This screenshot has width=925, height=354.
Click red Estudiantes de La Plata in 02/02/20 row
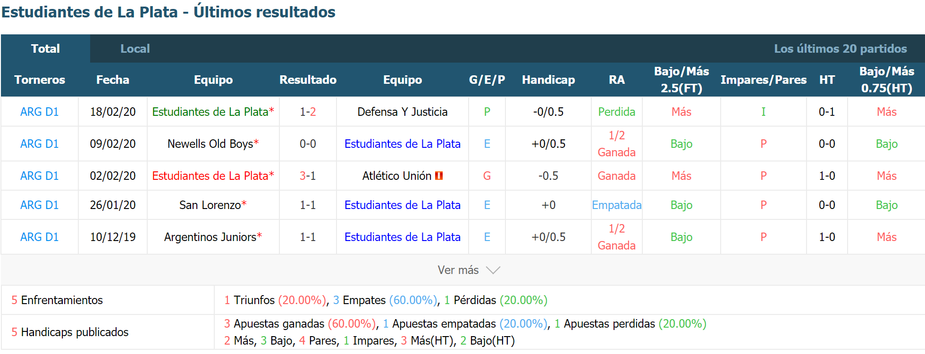210,176
